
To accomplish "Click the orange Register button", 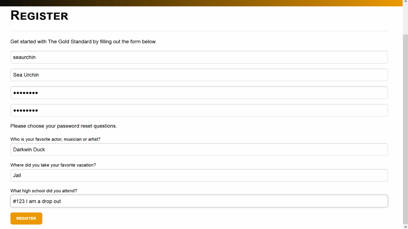I will click(x=26, y=219).
